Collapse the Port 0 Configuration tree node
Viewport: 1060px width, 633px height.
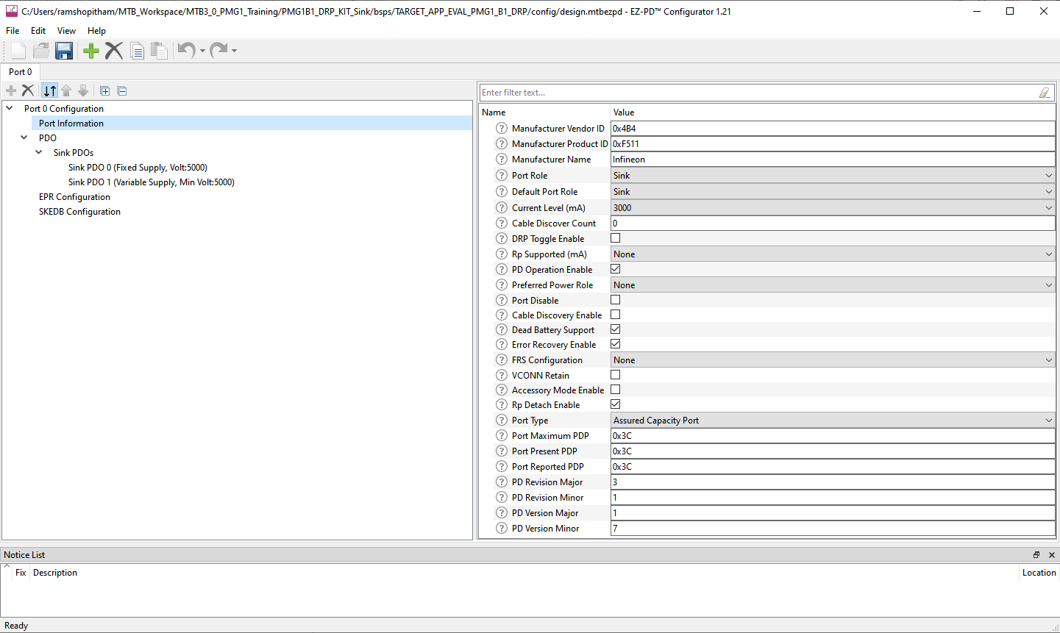[10, 108]
